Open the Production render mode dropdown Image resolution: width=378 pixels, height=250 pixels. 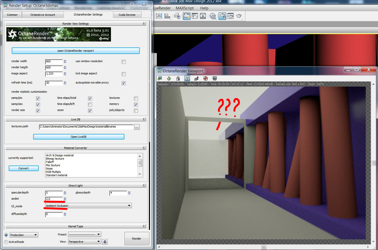(24, 235)
